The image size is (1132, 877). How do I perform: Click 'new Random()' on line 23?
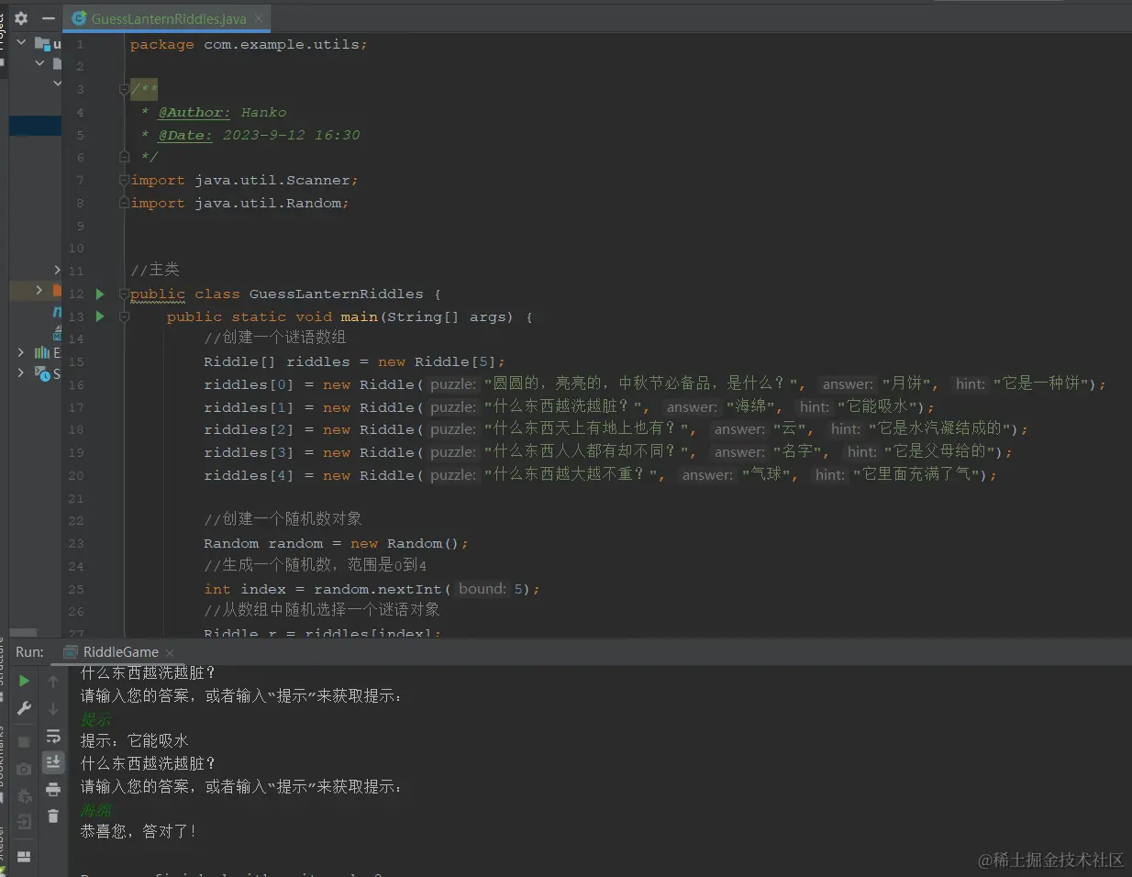tap(404, 543)
